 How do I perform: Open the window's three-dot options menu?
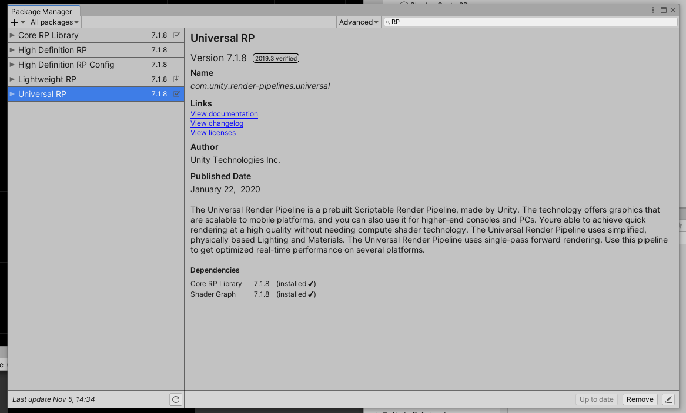coord(652,10)
